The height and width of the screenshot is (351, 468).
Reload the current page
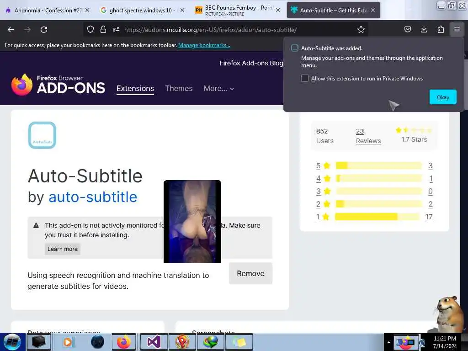click(x=44, y=30)
